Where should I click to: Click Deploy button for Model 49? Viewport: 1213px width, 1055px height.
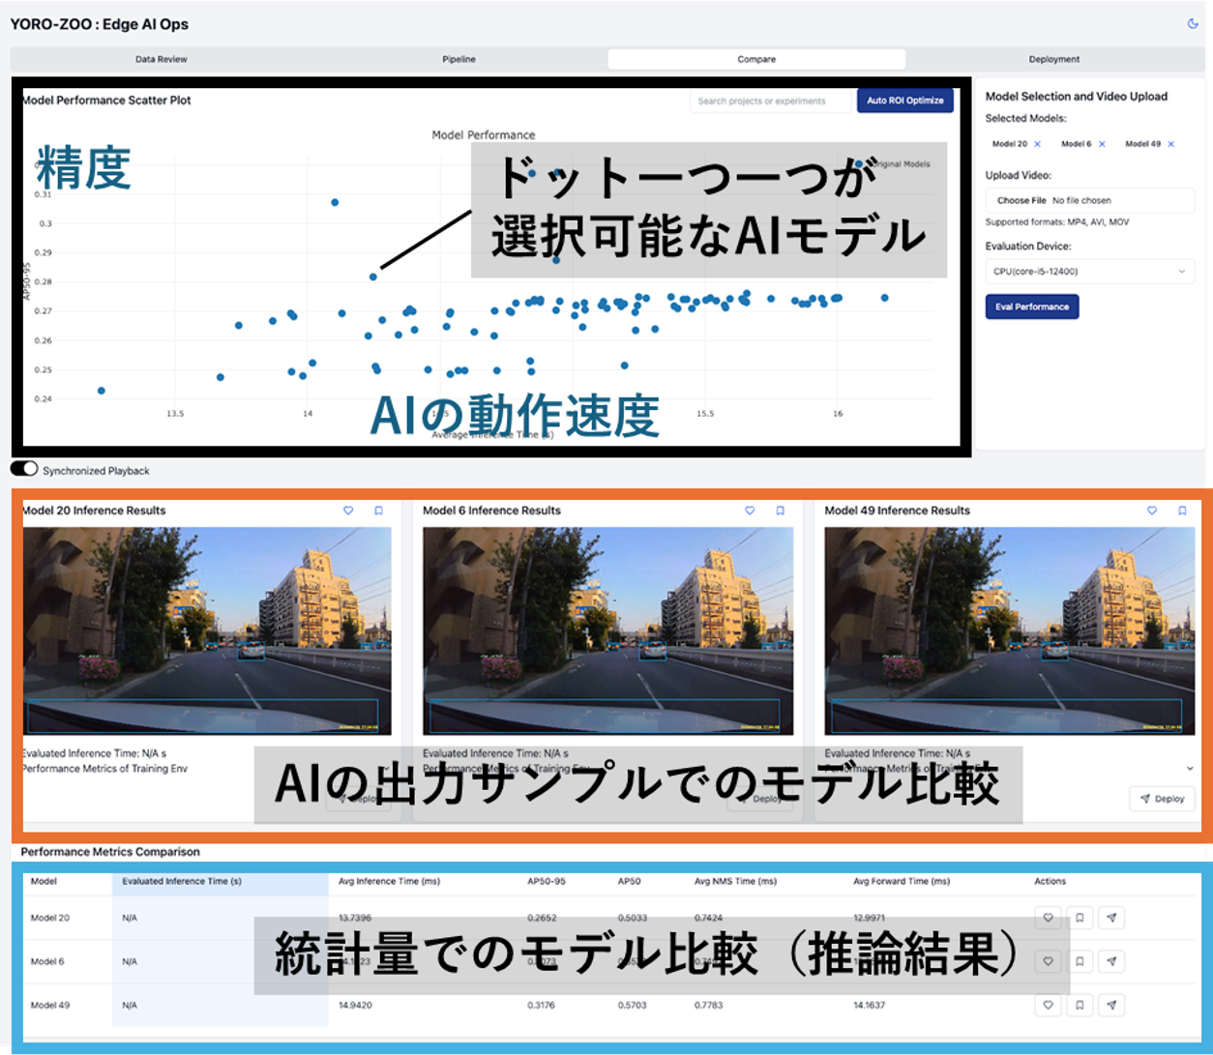(x=1162, y=799)
